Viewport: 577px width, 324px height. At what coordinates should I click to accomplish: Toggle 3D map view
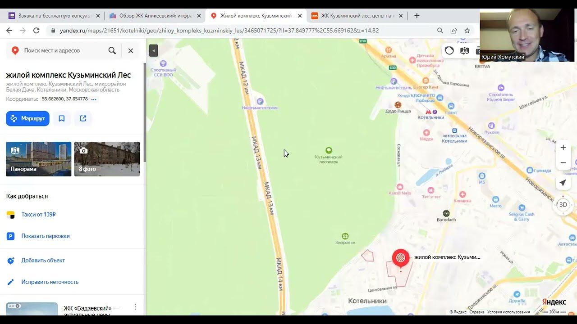[x=563, y=205]
